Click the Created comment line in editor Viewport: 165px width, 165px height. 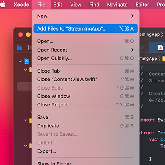coord(157,94)
